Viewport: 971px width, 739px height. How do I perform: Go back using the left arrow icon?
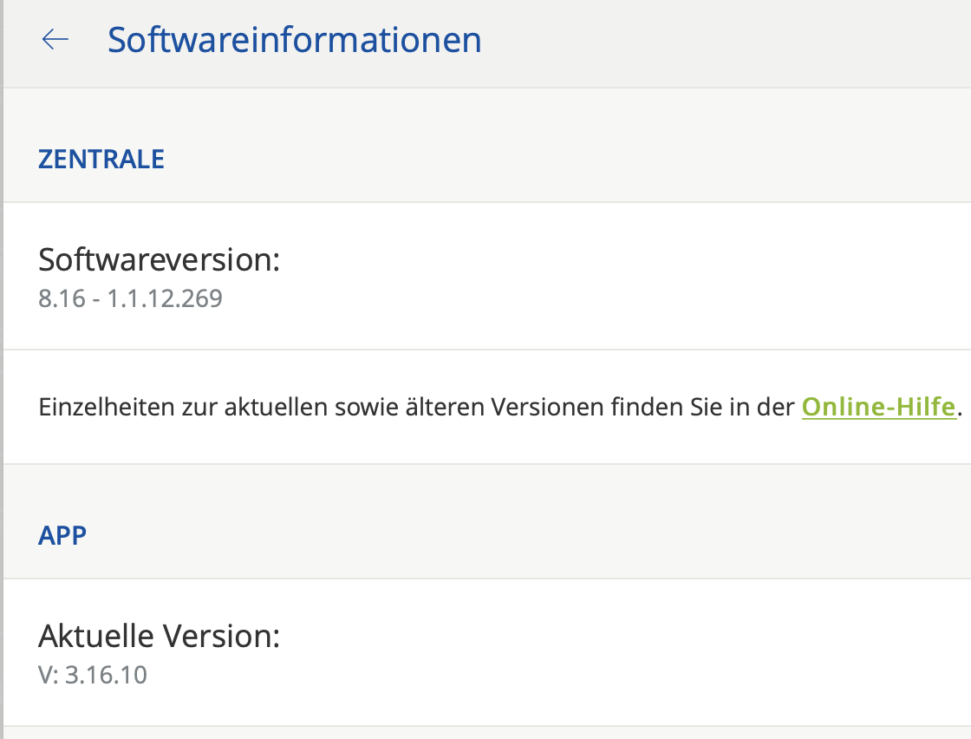pyautogui.click(x=55, y=40)
